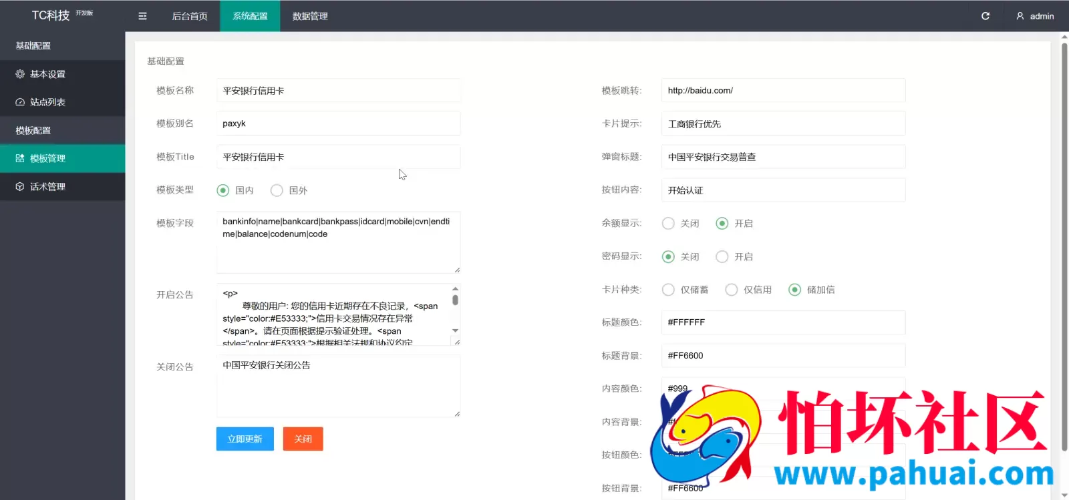
Task: Click inside 开启公告 textarea
Action: click(334, 315)
